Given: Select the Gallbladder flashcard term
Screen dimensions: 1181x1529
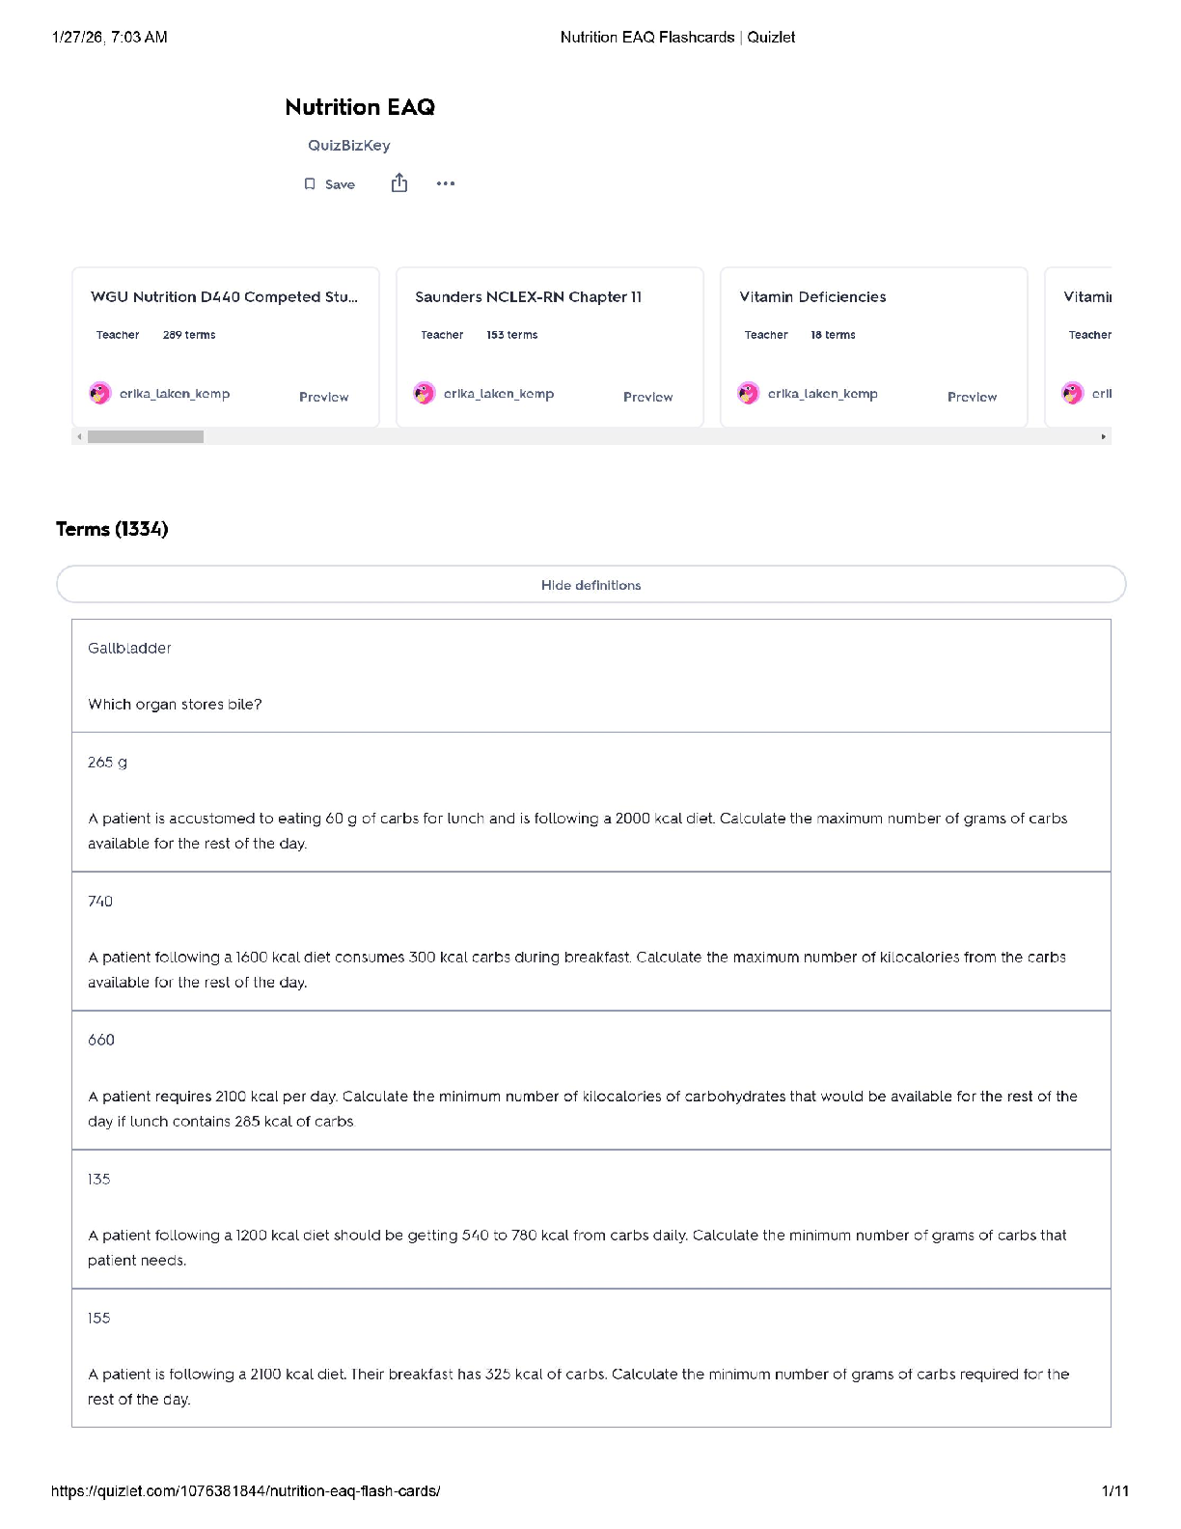Looking at the screenshot, I should (129, 649).
